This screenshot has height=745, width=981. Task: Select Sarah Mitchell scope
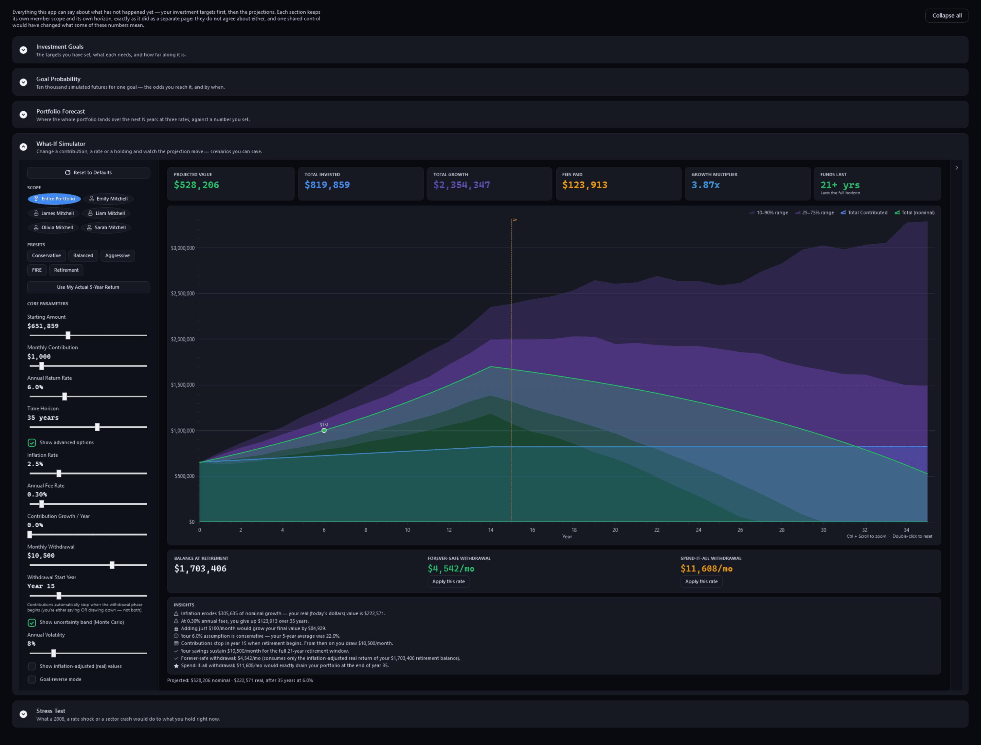click(x=106, y=228)
